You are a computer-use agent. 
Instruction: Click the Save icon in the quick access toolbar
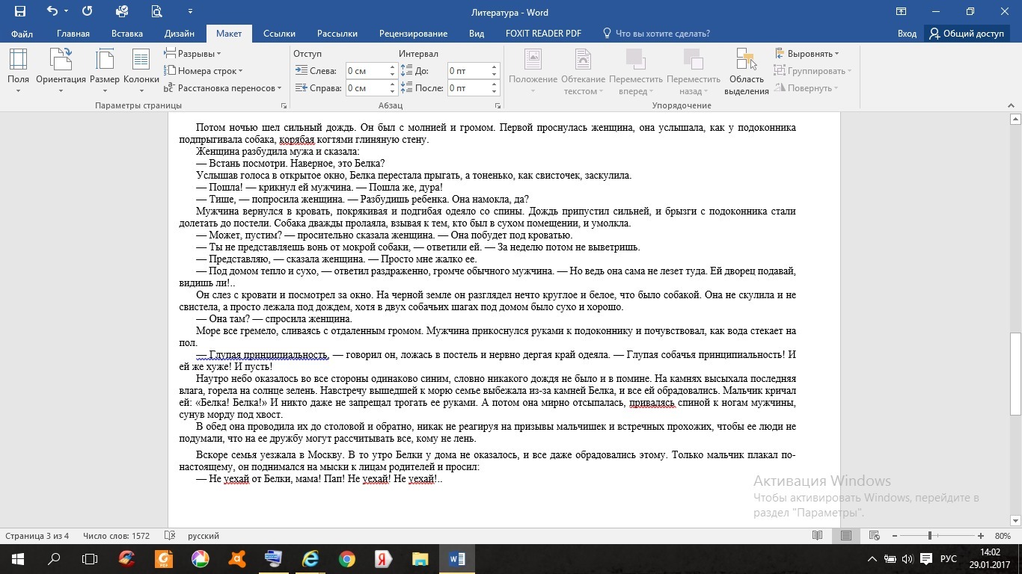pyautogui.click(x=20, y=12)
